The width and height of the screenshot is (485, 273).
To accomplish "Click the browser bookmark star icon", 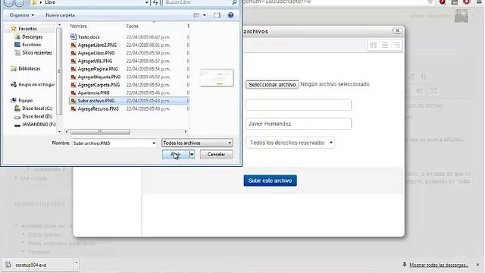I will tap(430, 2).
